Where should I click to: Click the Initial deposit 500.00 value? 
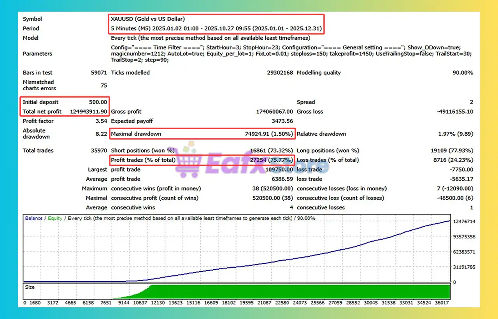(98, 102)
